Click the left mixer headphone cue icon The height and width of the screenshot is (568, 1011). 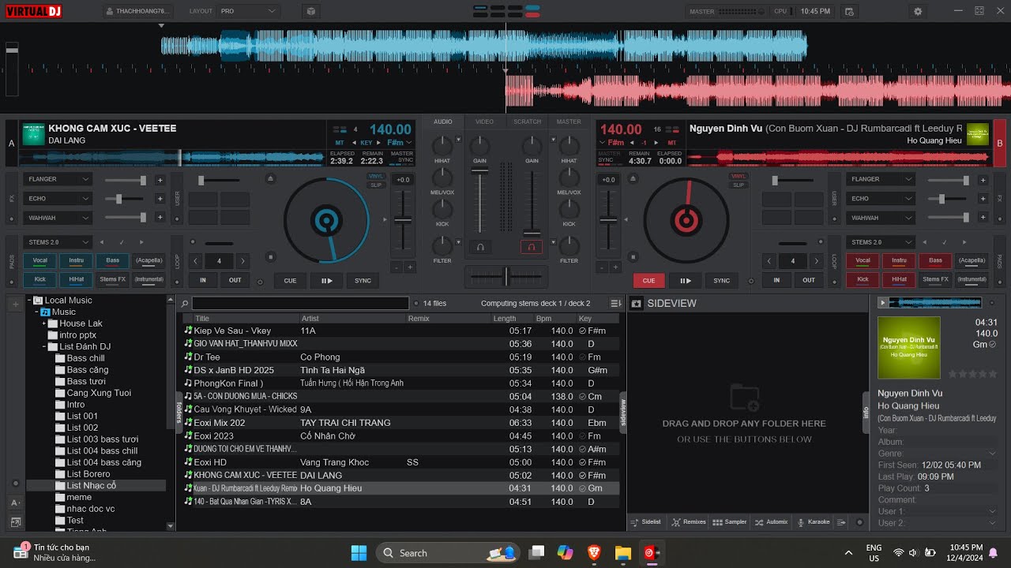coord(479,247)
